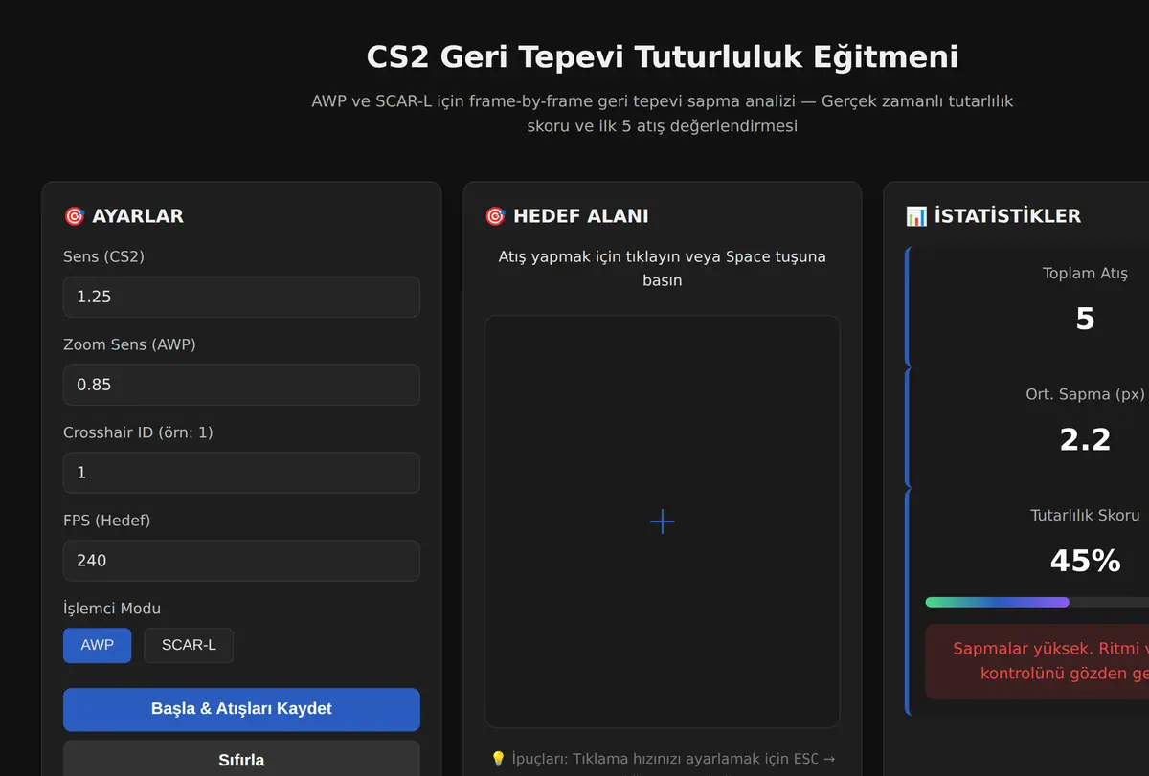The image size is (1149, 776).
Task: Click the FPS (Hedef) input field
Action: 241,561
